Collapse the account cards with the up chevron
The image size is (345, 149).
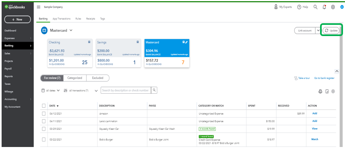coord(337,71)
